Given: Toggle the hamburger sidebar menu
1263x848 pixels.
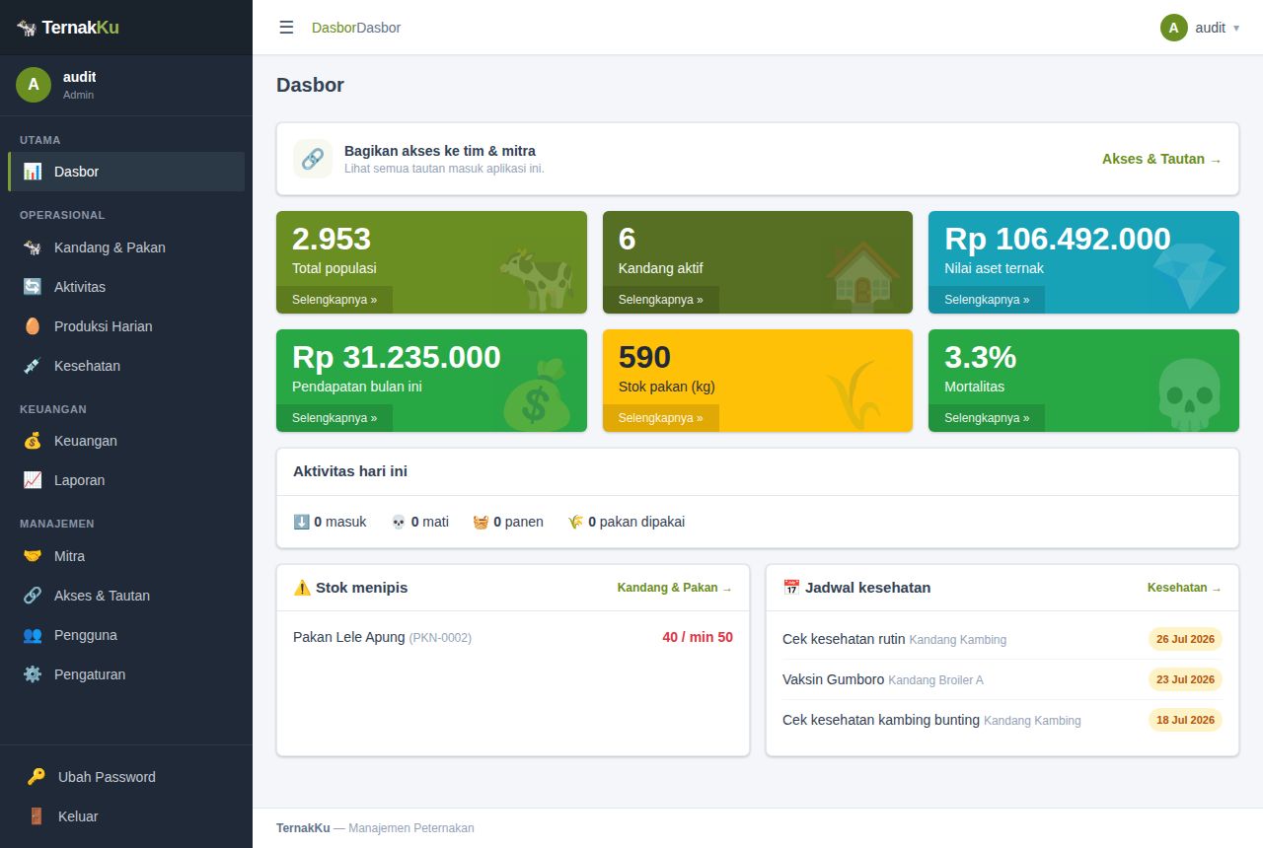Looking at the screenshot, I should coord(286,28).
